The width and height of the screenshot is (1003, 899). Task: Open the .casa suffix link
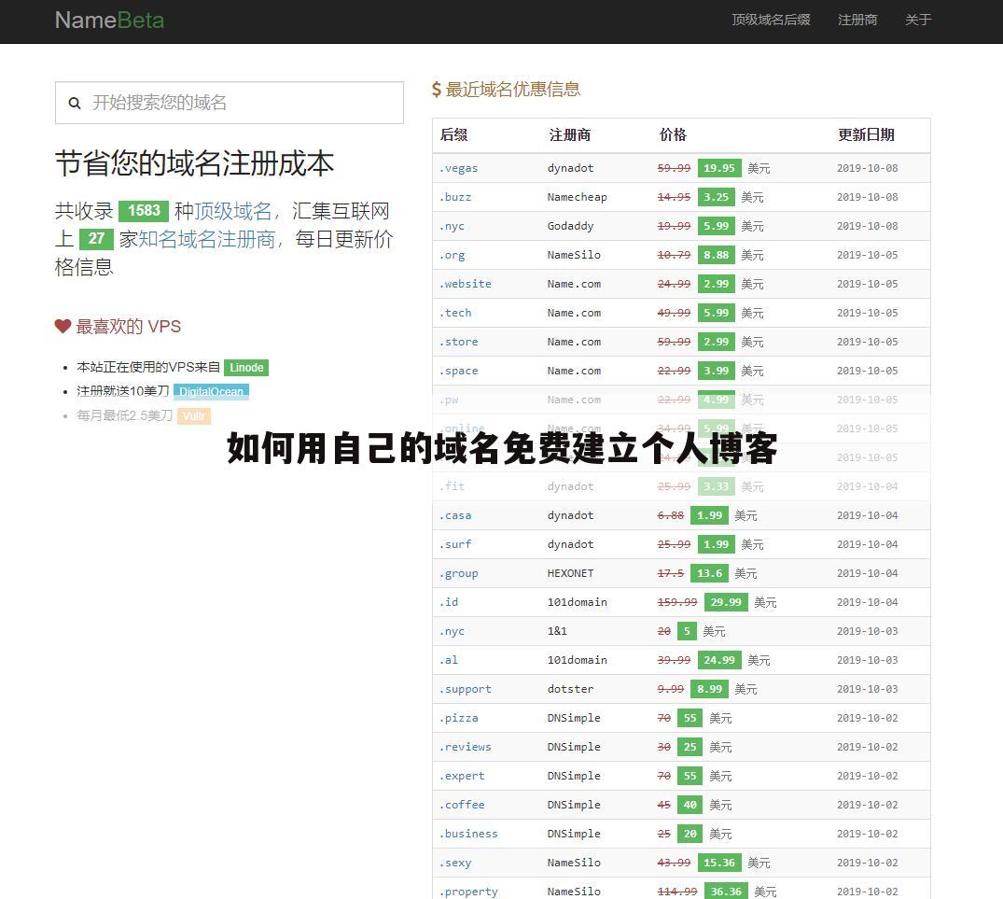coord(455,515)
